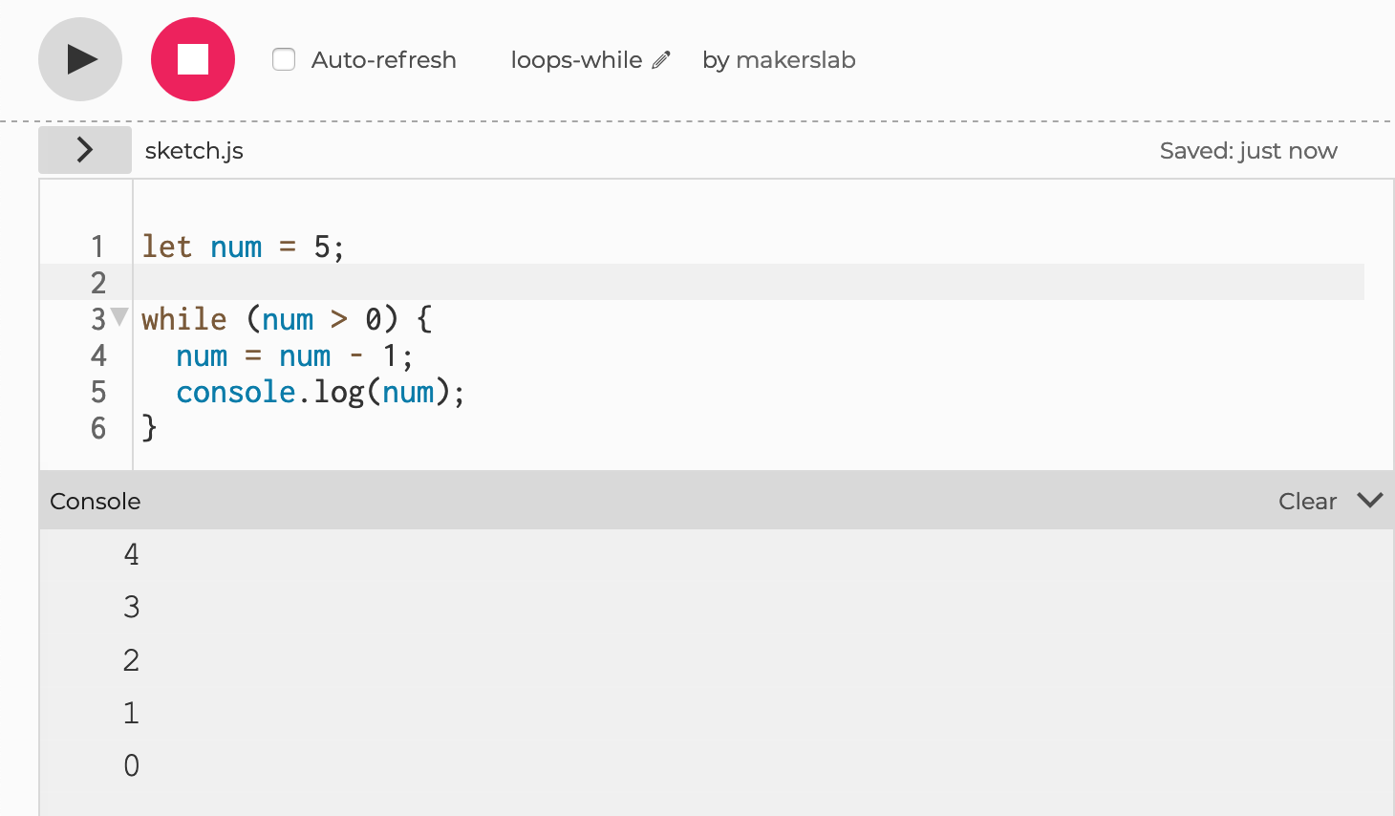Collapse the console with chevron icon
The width and height of the screenshot is (1395, 816).
coord(1369,501)
